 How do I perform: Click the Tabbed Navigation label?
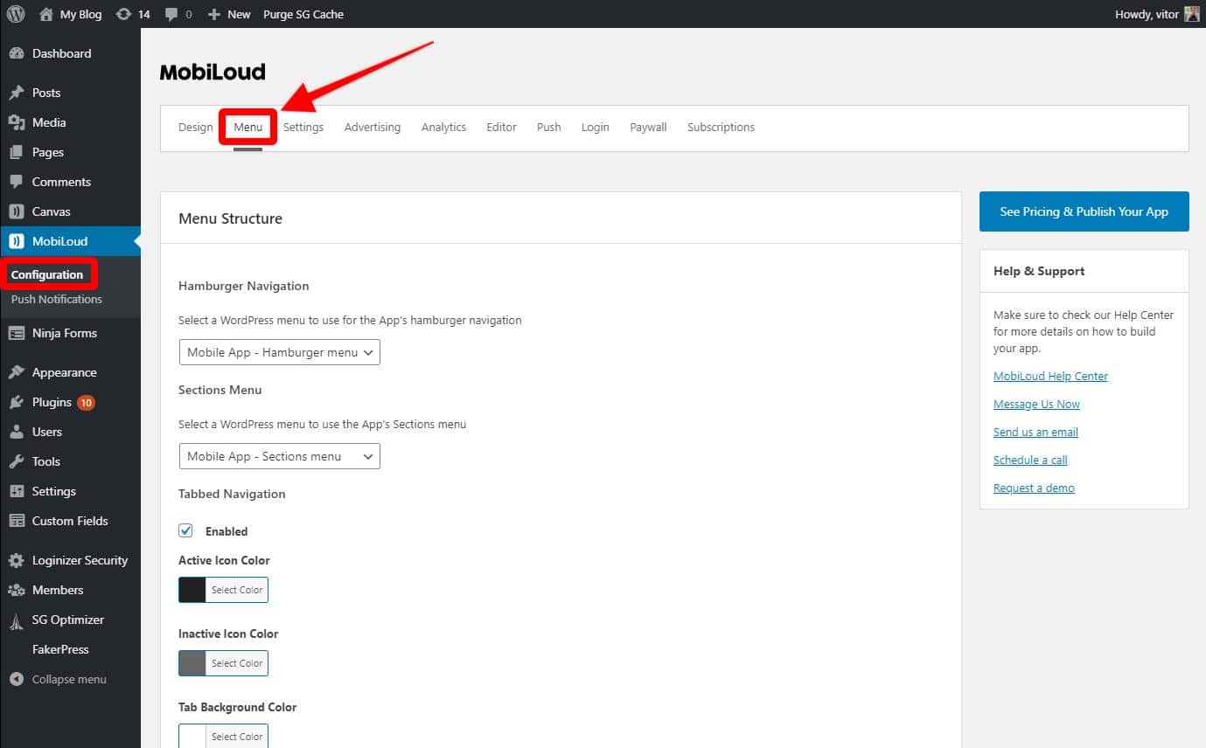click(232, 494)
